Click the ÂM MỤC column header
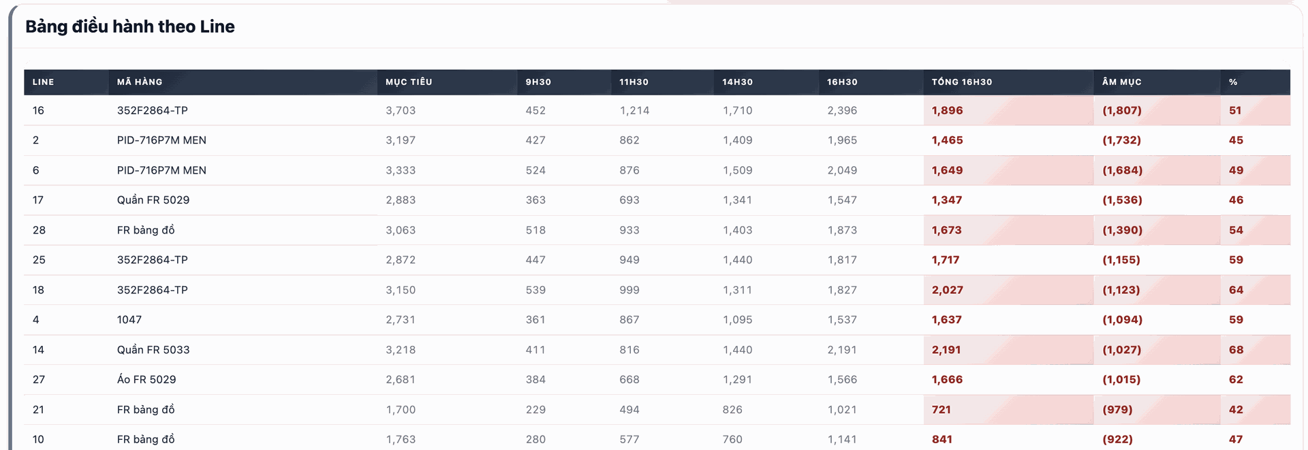 (x=1122, y=82)
